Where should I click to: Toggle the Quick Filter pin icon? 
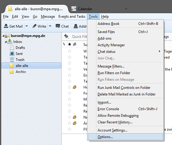click(66, 36)
